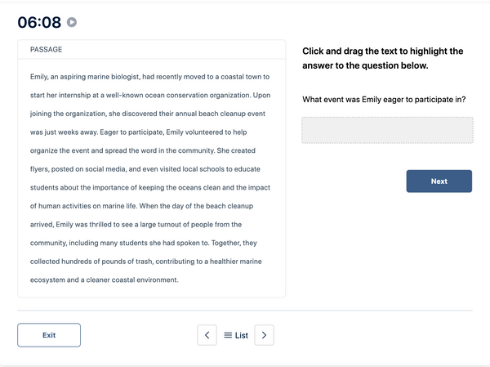Advance using the right chevron arrow
This screenshot has height=367, width=490.
(x=264, y=335)
